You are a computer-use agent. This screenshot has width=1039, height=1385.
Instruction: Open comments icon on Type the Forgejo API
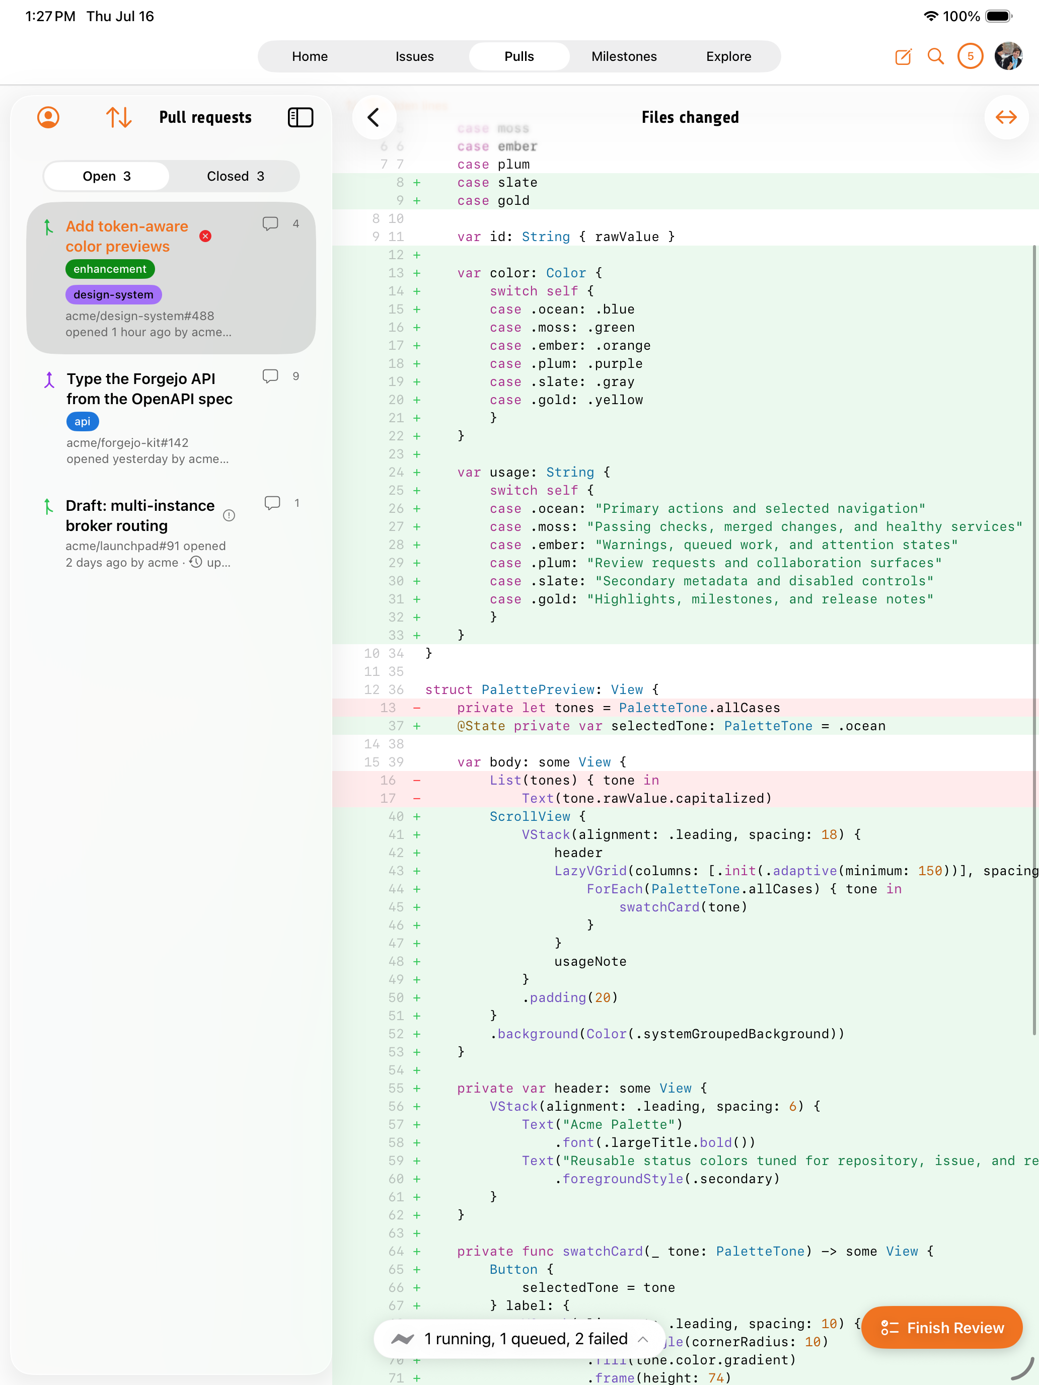coord(270,375)
